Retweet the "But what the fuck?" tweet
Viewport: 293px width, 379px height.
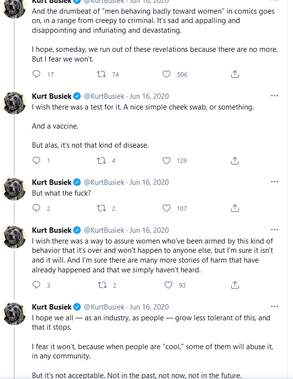click(x=101, y=208)
